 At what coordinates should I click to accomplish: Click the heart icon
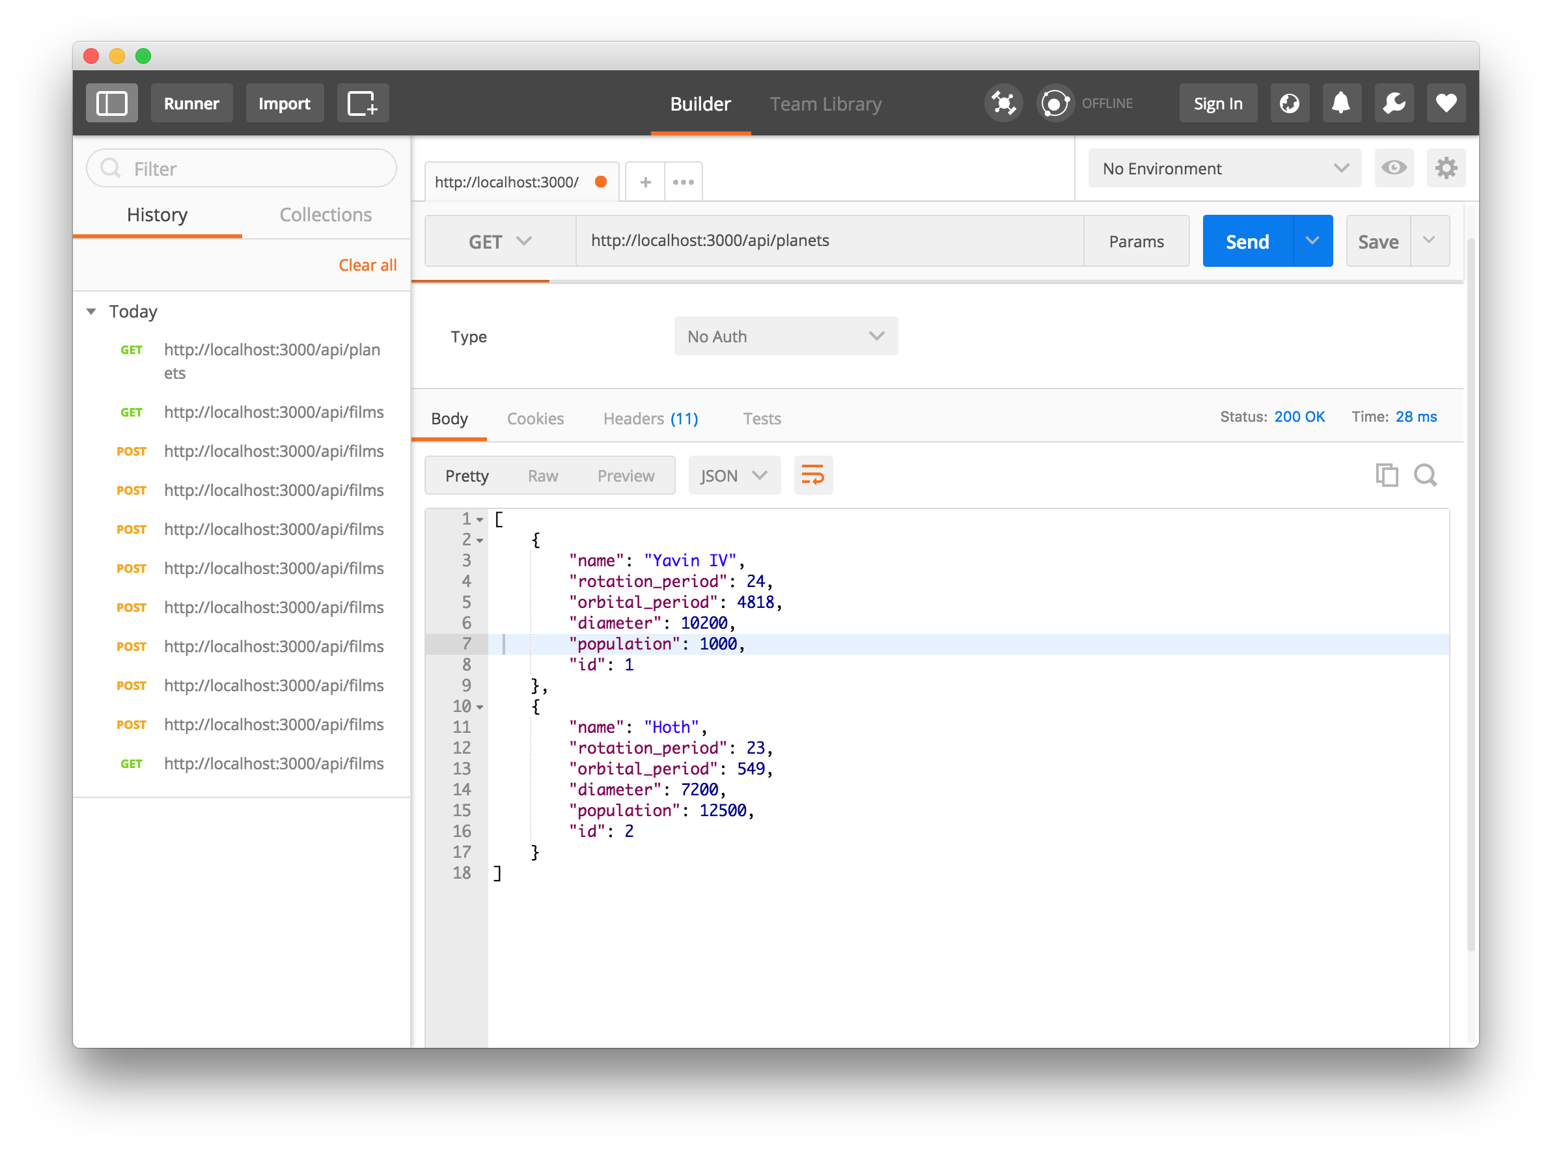pyautogui.click(x=1445, y=103)
